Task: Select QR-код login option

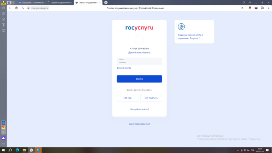Action: click(127, 98)
